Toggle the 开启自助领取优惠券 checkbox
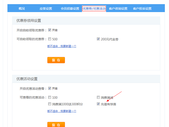Screen dimensions: 169x127 (50, 30)
